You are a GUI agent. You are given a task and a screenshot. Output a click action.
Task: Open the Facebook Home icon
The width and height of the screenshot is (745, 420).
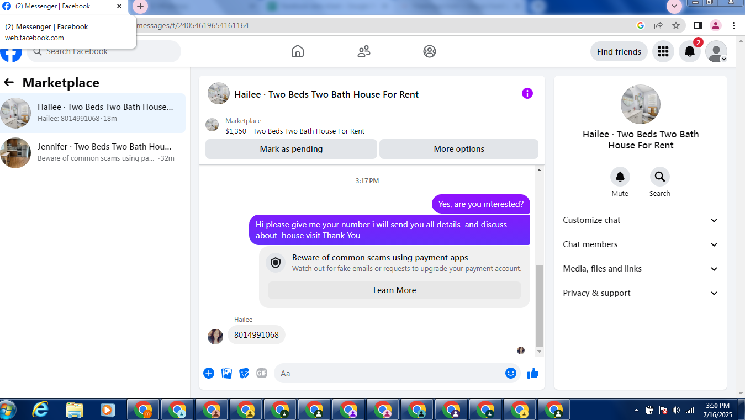tap(298, 51)
